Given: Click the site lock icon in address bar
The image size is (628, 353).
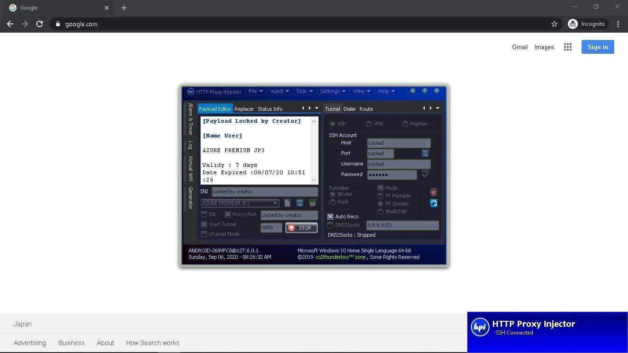Looking at the screenshot, I should [58, 24].
